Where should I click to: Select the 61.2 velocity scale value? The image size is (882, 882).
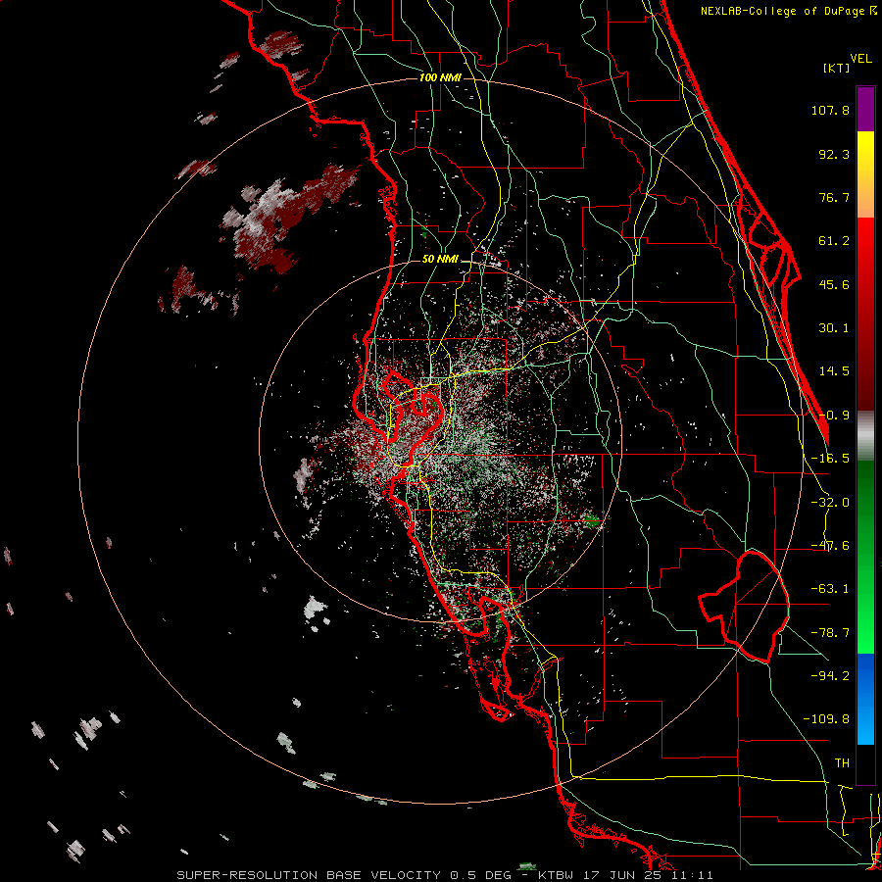[x=834, y=241]
